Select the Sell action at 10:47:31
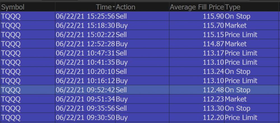The height and width of the screenshot is (123, 280). 121,53
